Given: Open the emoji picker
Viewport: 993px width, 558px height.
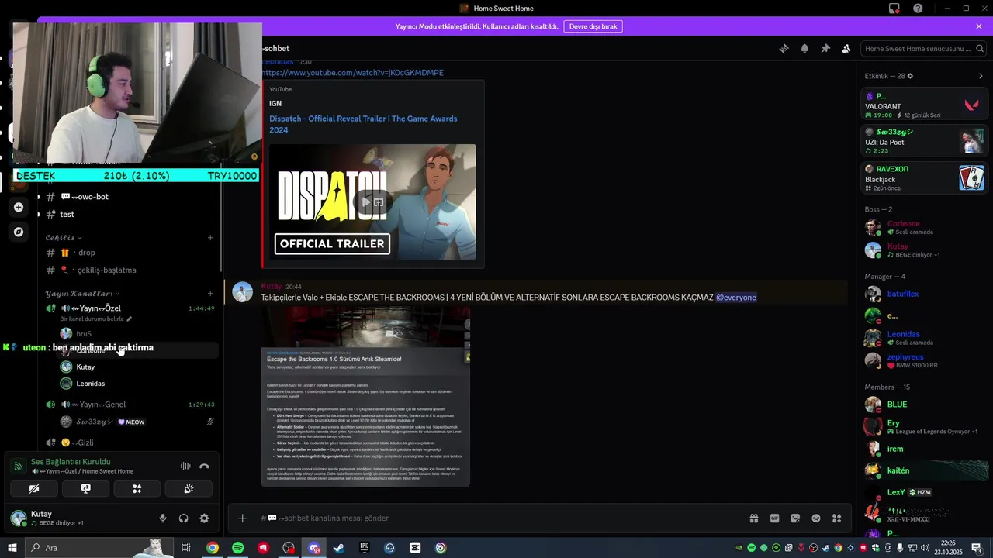Looking at the screenshot, I should point(816,518).
